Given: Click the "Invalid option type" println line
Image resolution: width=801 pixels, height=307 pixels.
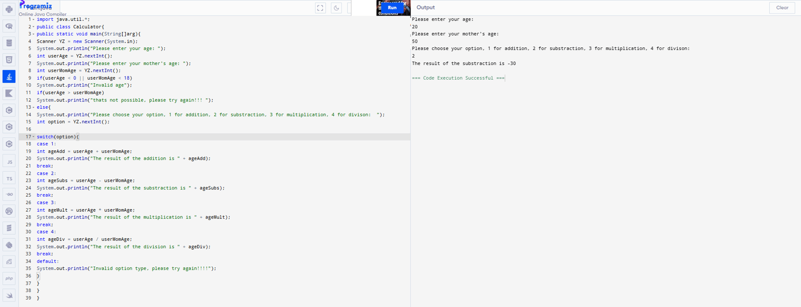Looking at the screenshot, I should (x=126, y=268).
